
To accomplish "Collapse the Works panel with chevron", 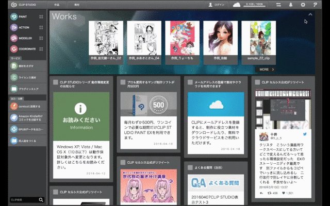I will (310, 14).
